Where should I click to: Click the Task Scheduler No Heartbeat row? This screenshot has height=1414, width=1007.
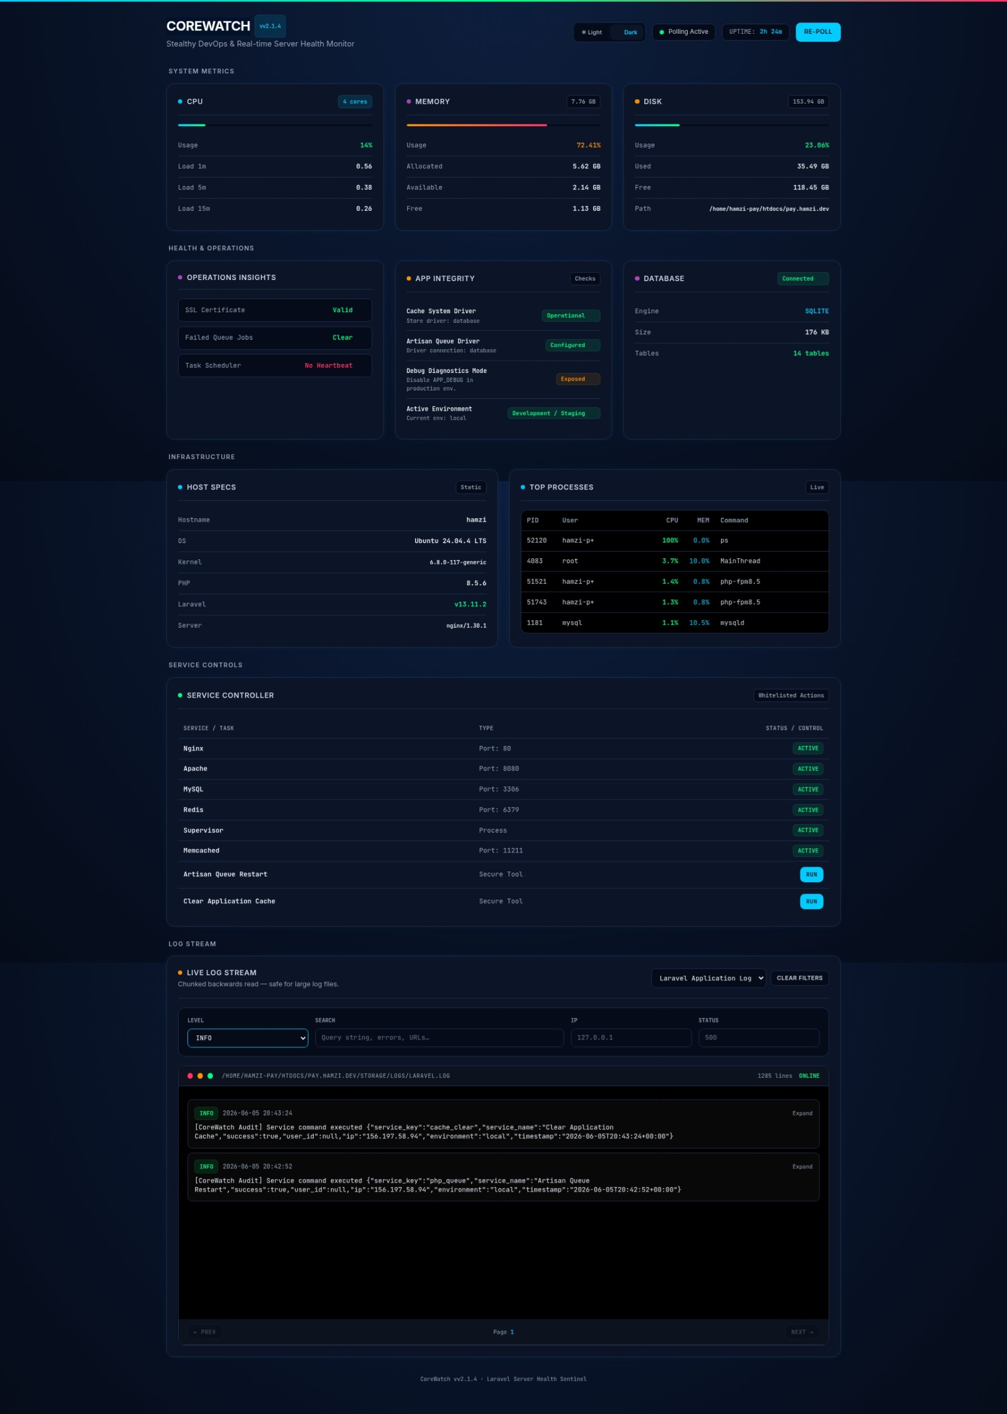tap(275, 365)
